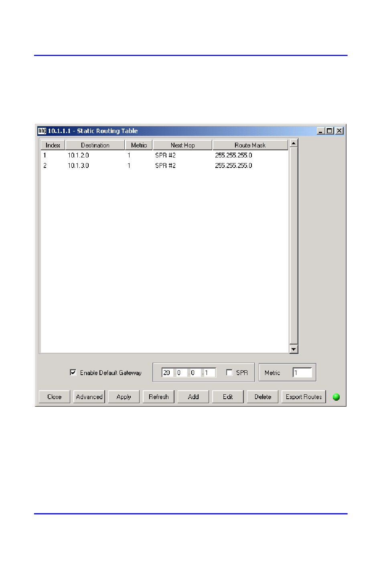Click the Export Routes button
Image resolution: width=381 pixels, height=569 pixels.
(x=304, y=397)
